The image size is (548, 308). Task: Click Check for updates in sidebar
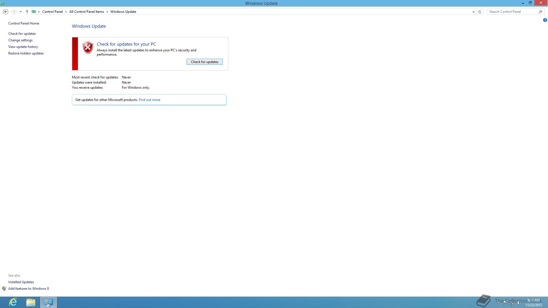pos(22,34)
